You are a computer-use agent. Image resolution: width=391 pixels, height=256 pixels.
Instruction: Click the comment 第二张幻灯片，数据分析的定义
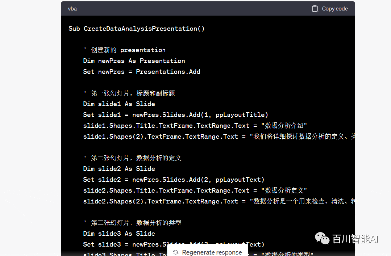tap(132, 158)
